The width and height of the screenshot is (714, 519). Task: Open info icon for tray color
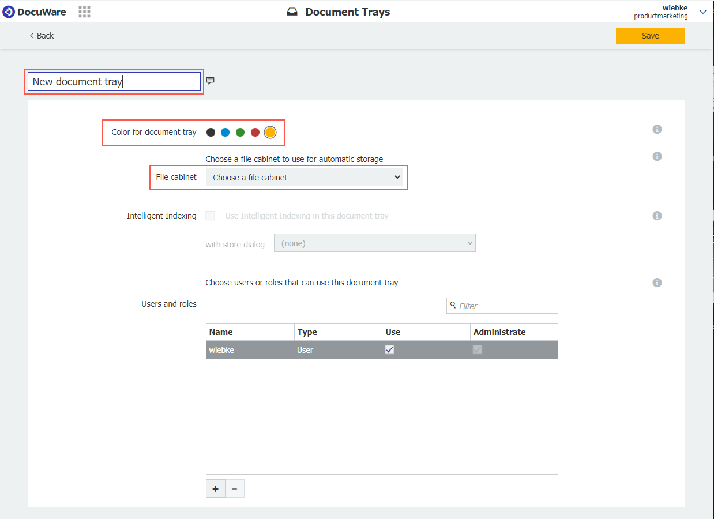(657, 129)
